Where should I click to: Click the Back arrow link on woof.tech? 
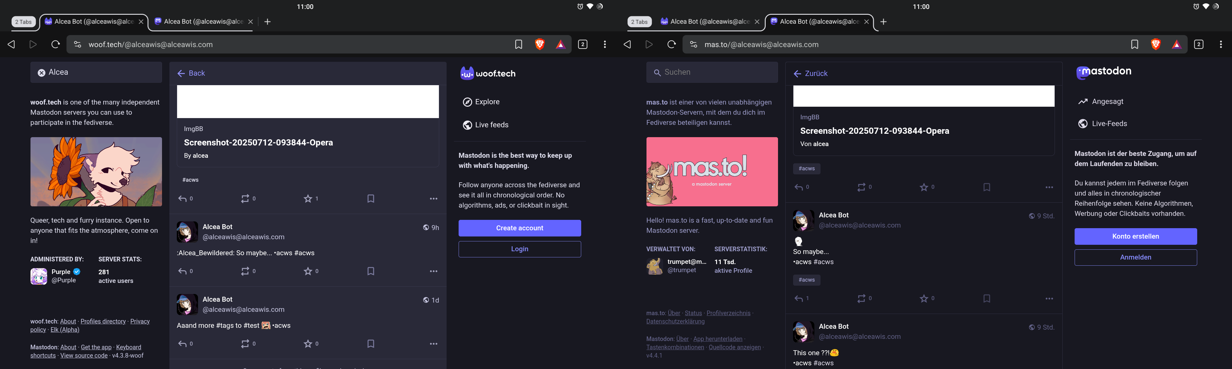[x=191, y=73]
